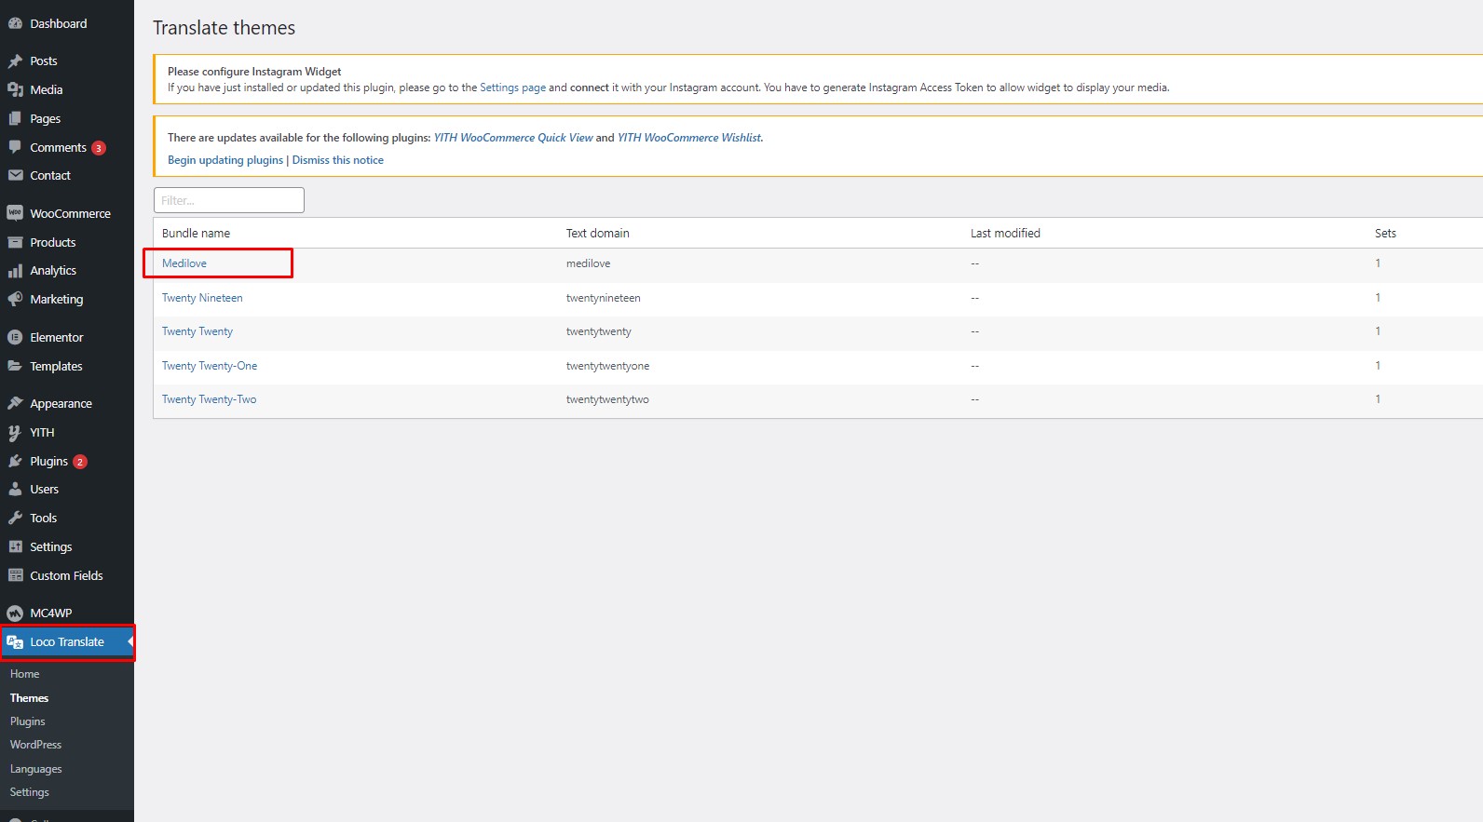Click the Posts pushpin icon
1483x822 pixels.
(x=15, y=61)
